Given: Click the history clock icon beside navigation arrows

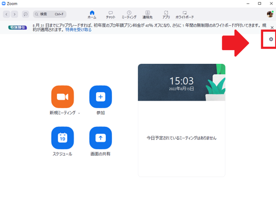Looking at the screenshot, I should [x=25, y=14].
